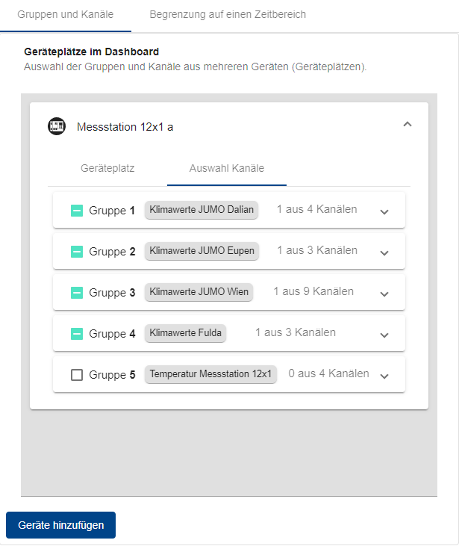Click the Klimawerte Fulda label chip

[x=186, y=333]
